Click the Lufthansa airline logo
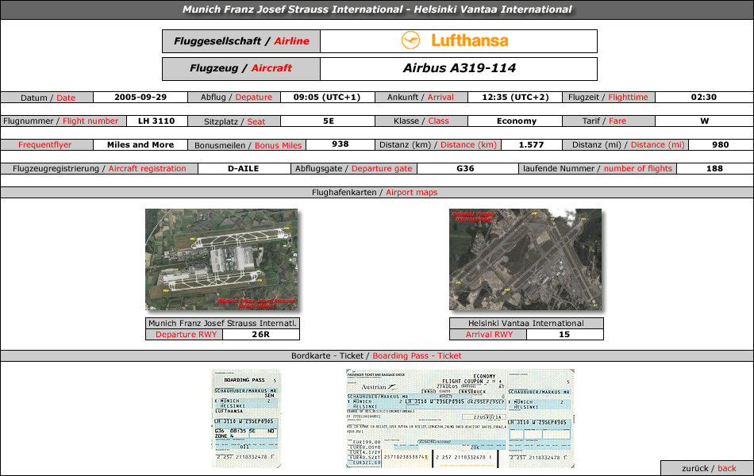 pos(455,41)
